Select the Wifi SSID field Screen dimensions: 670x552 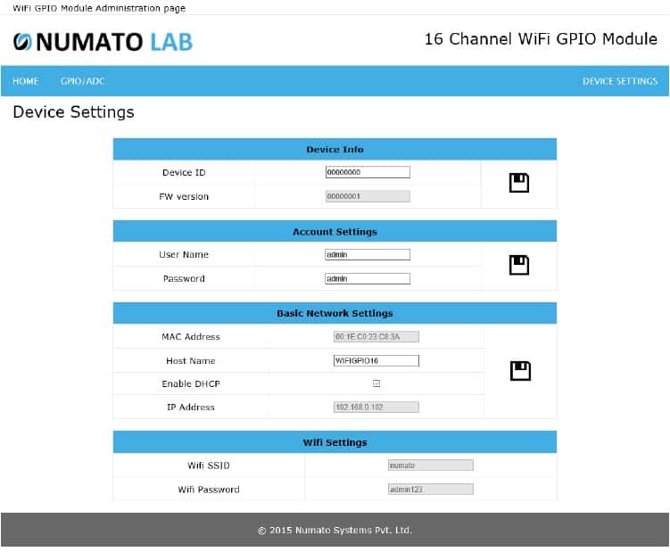(430, 465)
